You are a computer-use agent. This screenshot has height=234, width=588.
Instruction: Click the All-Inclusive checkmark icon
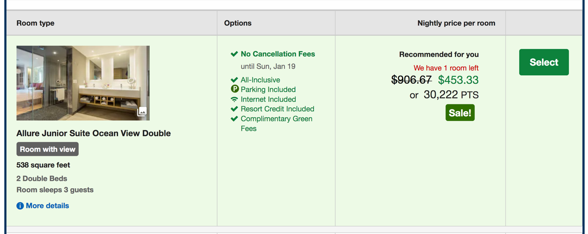pos(234,80)
